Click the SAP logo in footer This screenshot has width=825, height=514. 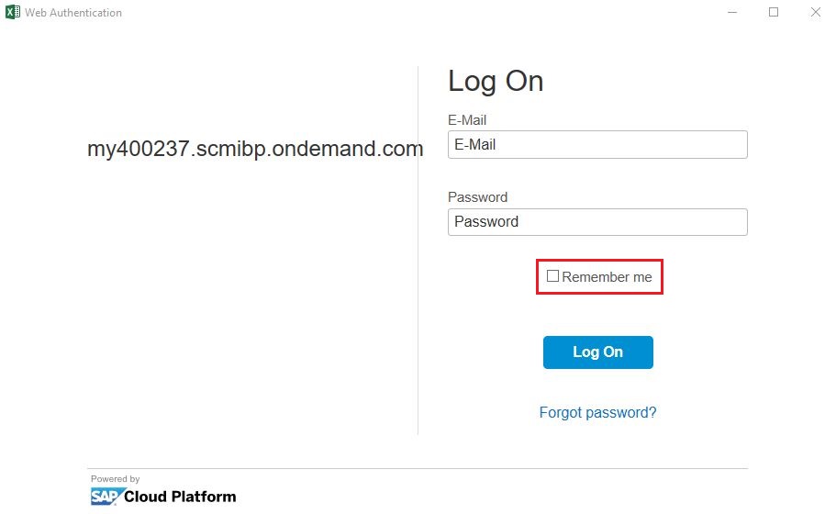point(107,497)
